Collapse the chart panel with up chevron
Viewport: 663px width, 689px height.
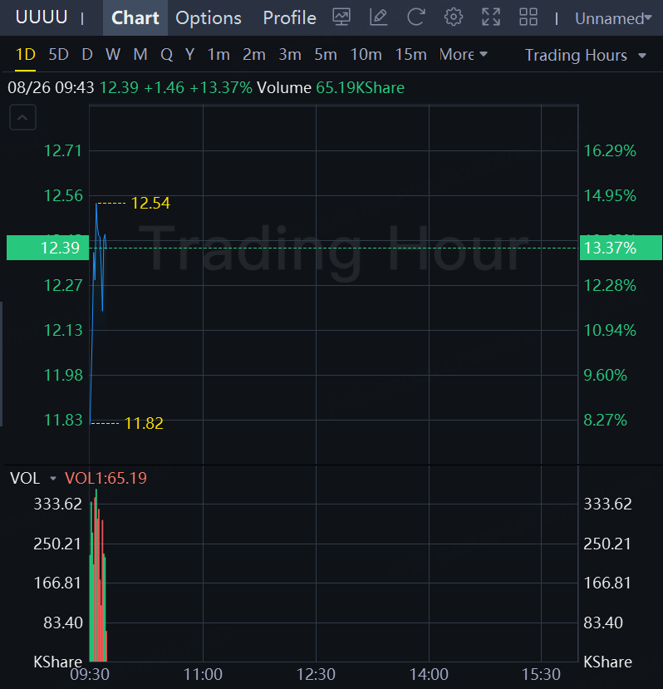click(22, 117)
